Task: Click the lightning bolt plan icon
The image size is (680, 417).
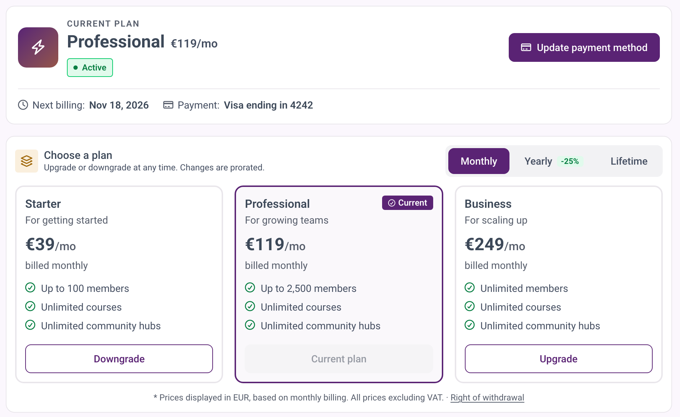Action: [x=38, y=47]
